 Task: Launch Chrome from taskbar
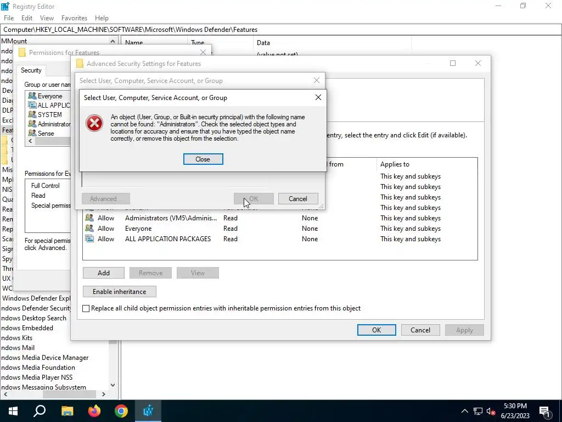pyautogui.click(x=121, y=411)
